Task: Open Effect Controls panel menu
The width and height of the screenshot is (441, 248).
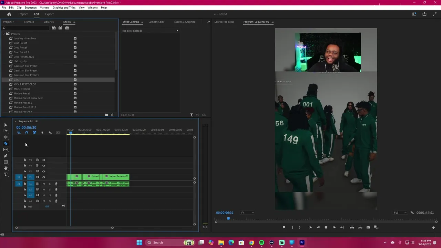Action: pos(142,22)
